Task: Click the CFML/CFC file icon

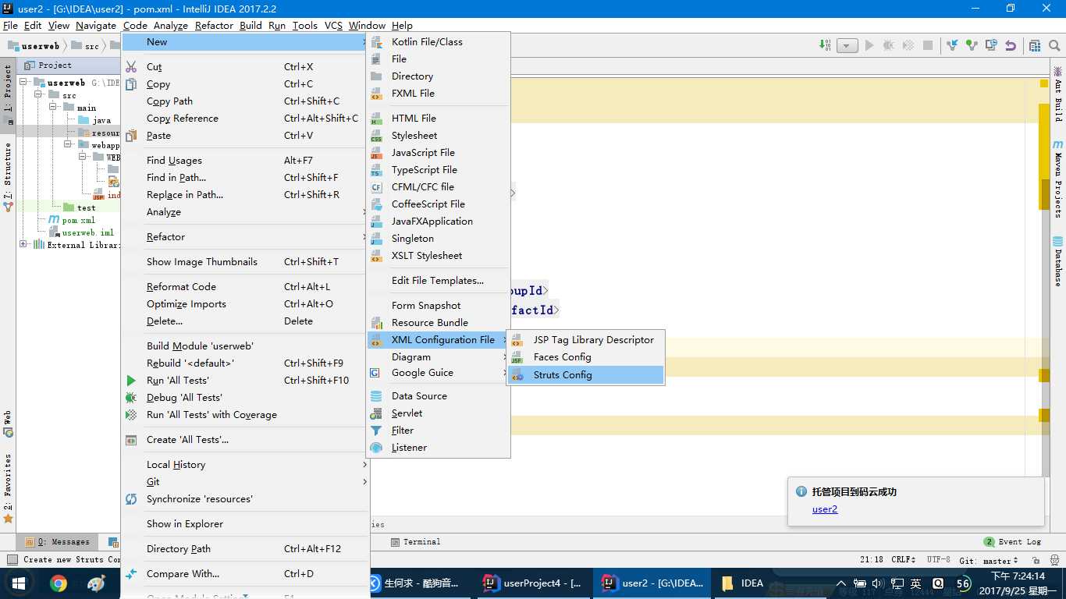Action: (x=376, y=187)
